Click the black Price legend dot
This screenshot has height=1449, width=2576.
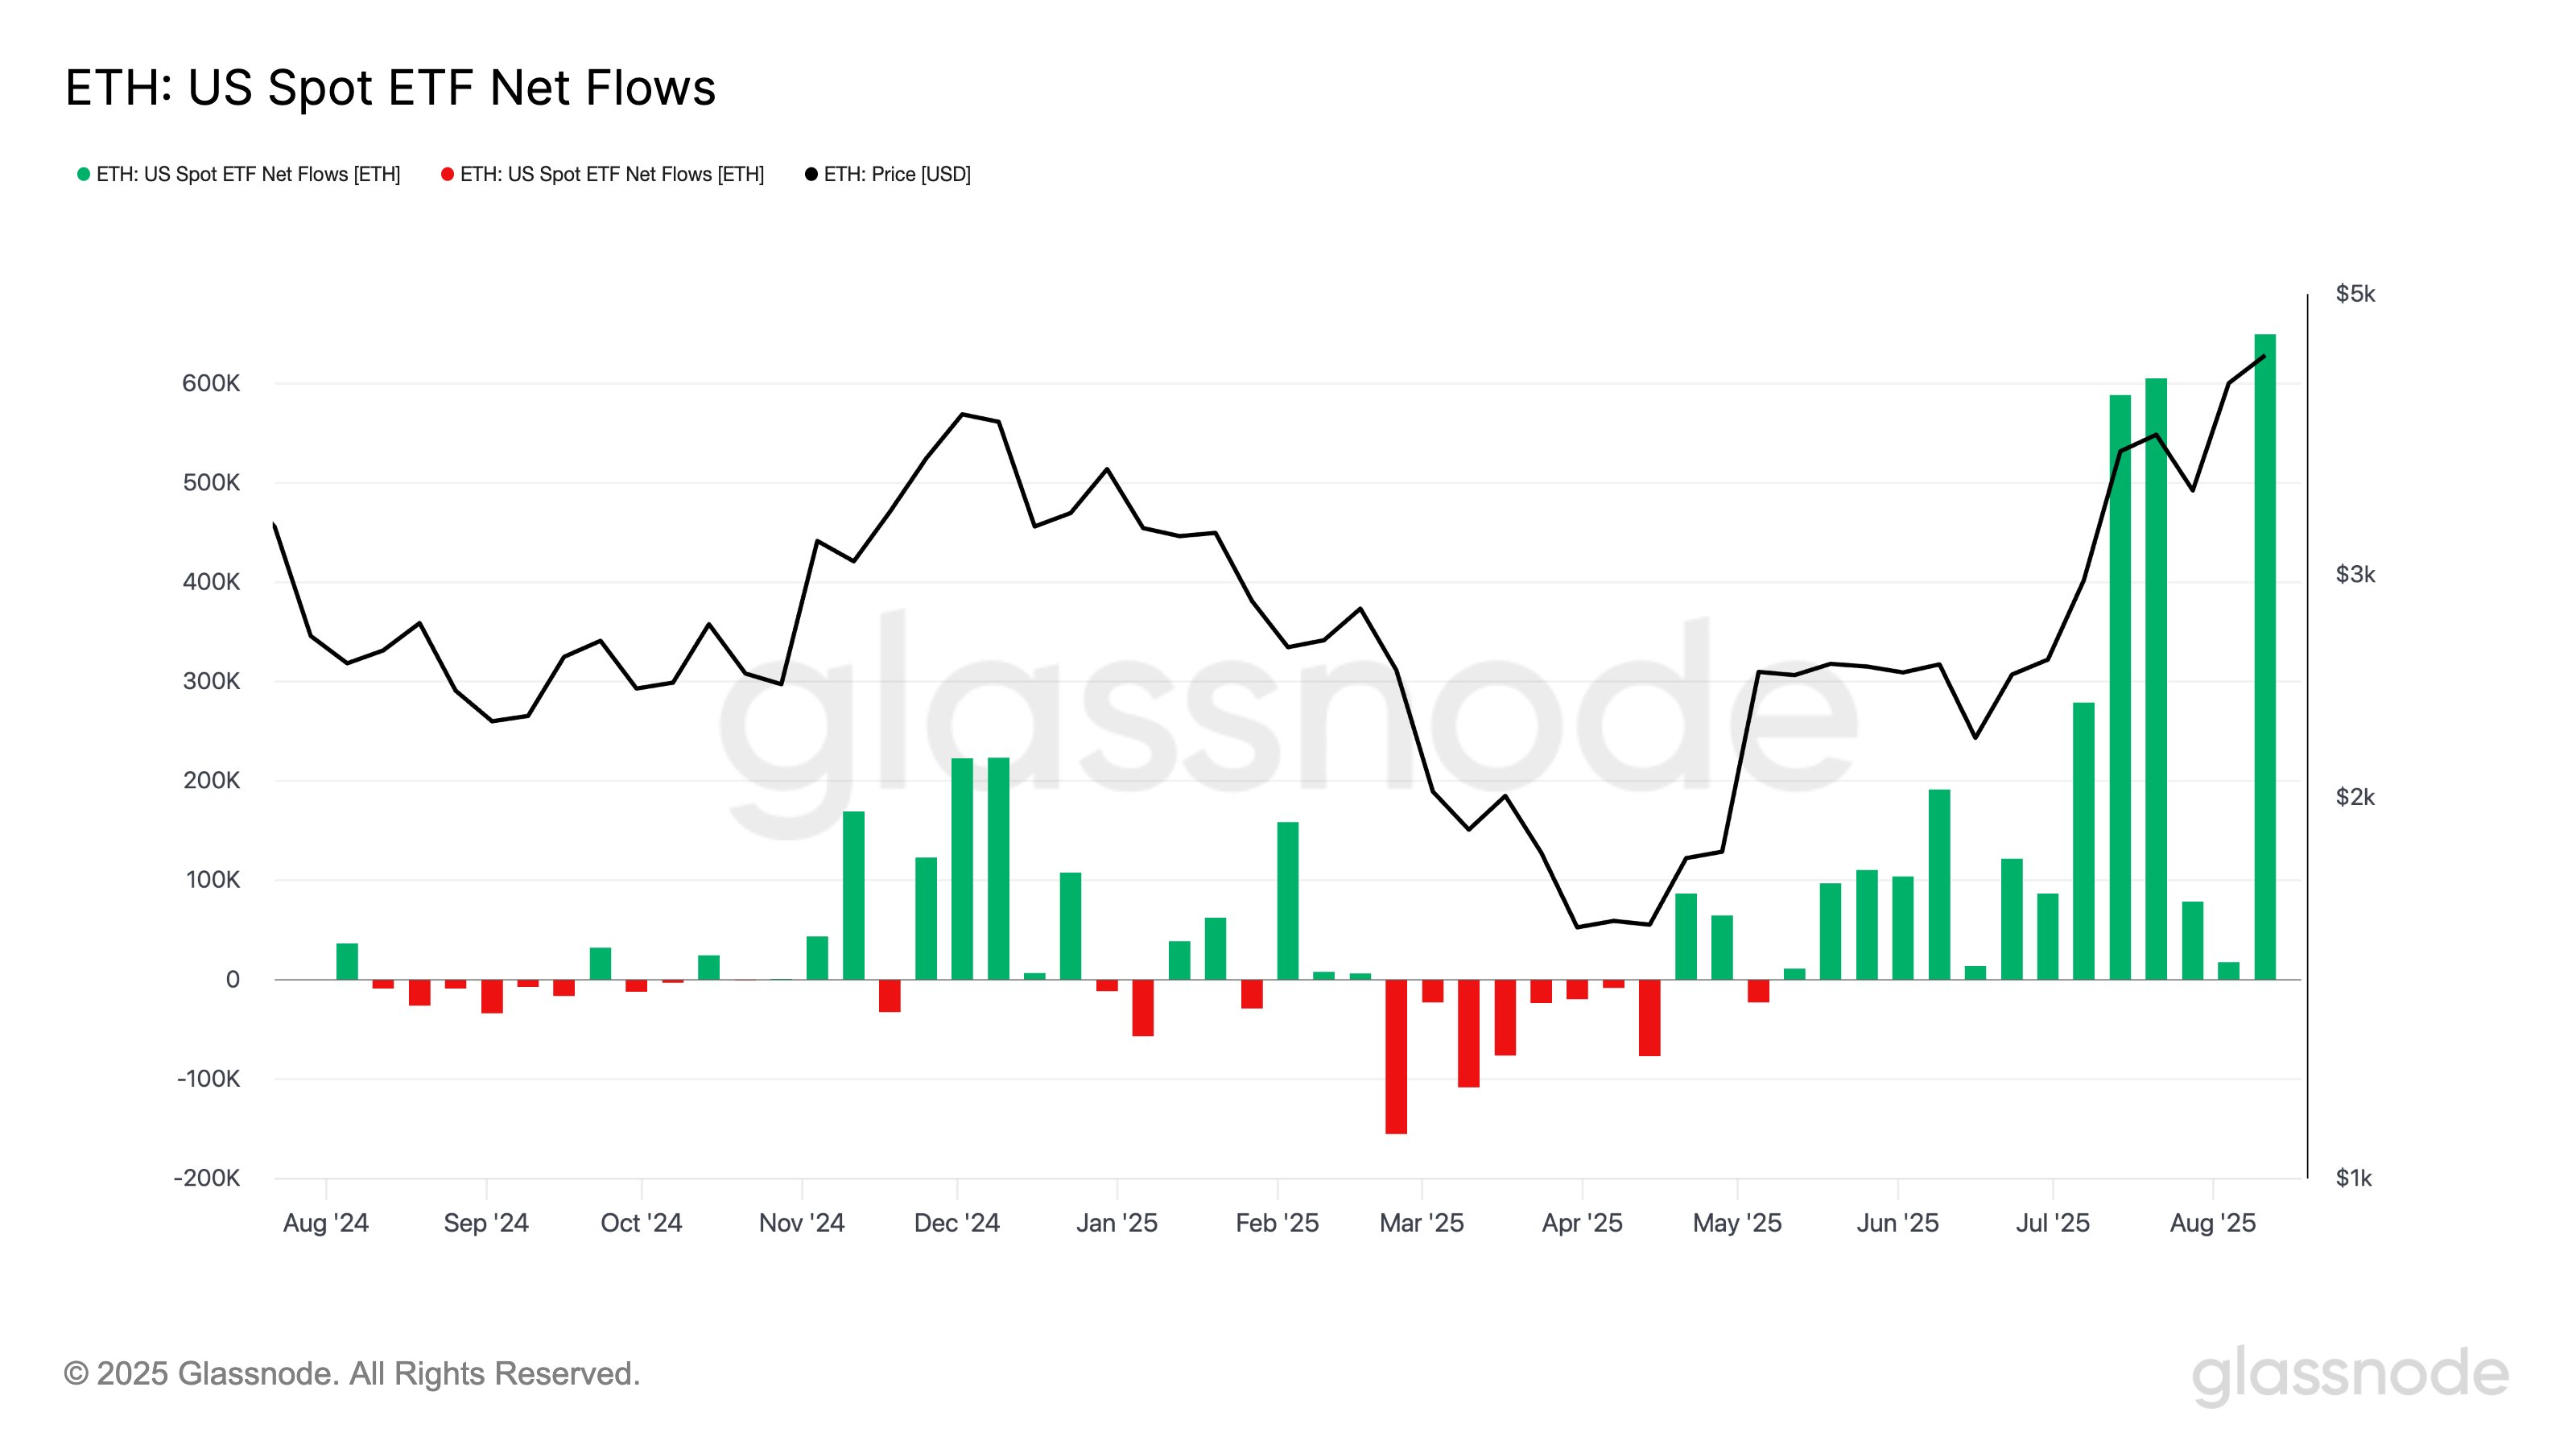(x=811, y=174)
